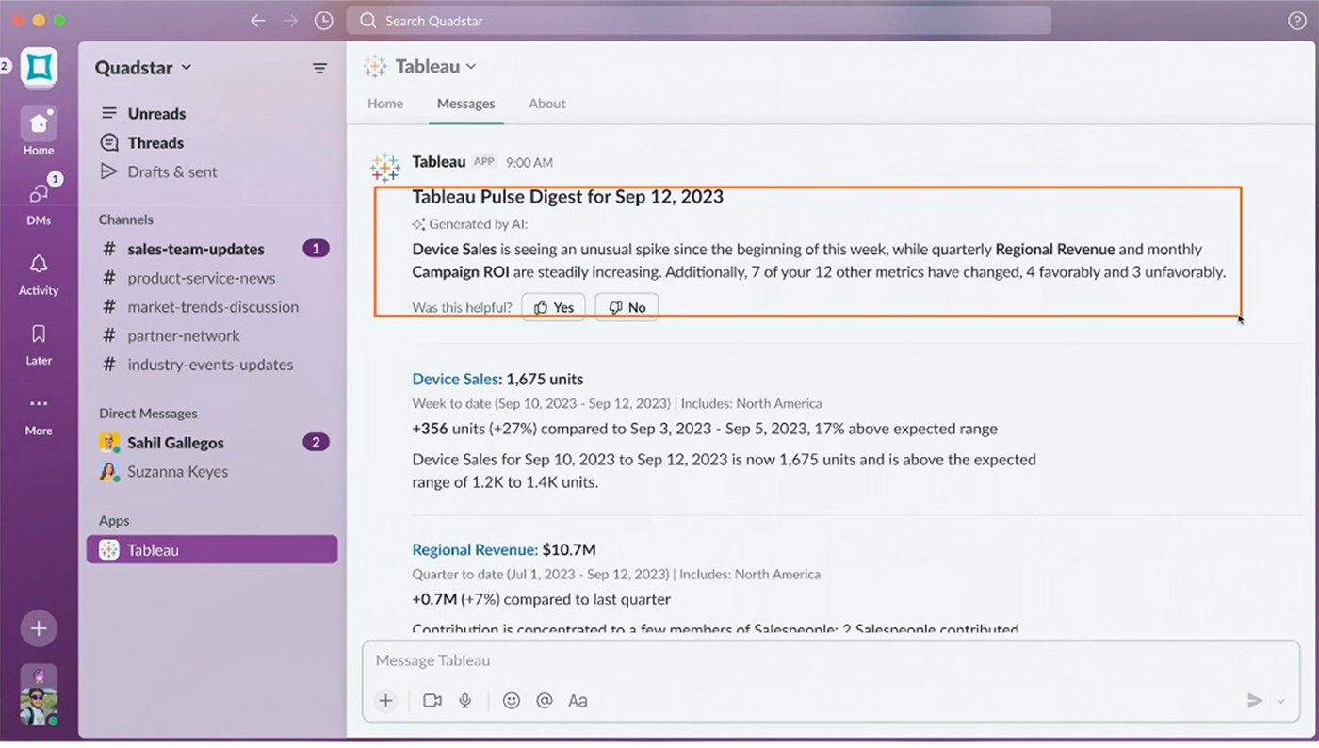Insert a mention with the @ icon
The image size is (1319, 748).
click(x=544, y=700)
